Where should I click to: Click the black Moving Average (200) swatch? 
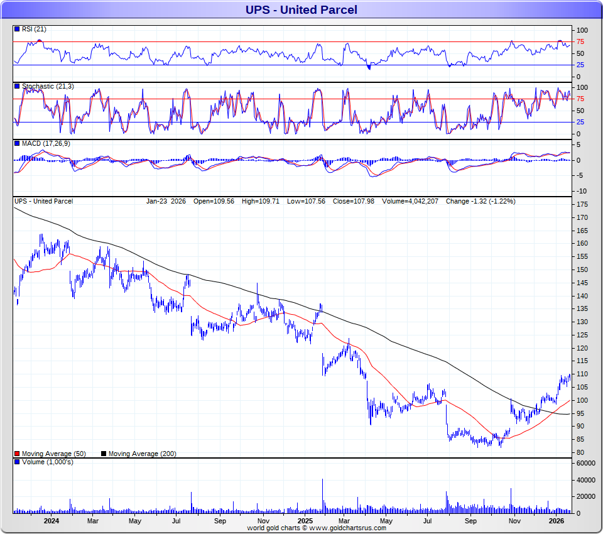pos(104,454)
